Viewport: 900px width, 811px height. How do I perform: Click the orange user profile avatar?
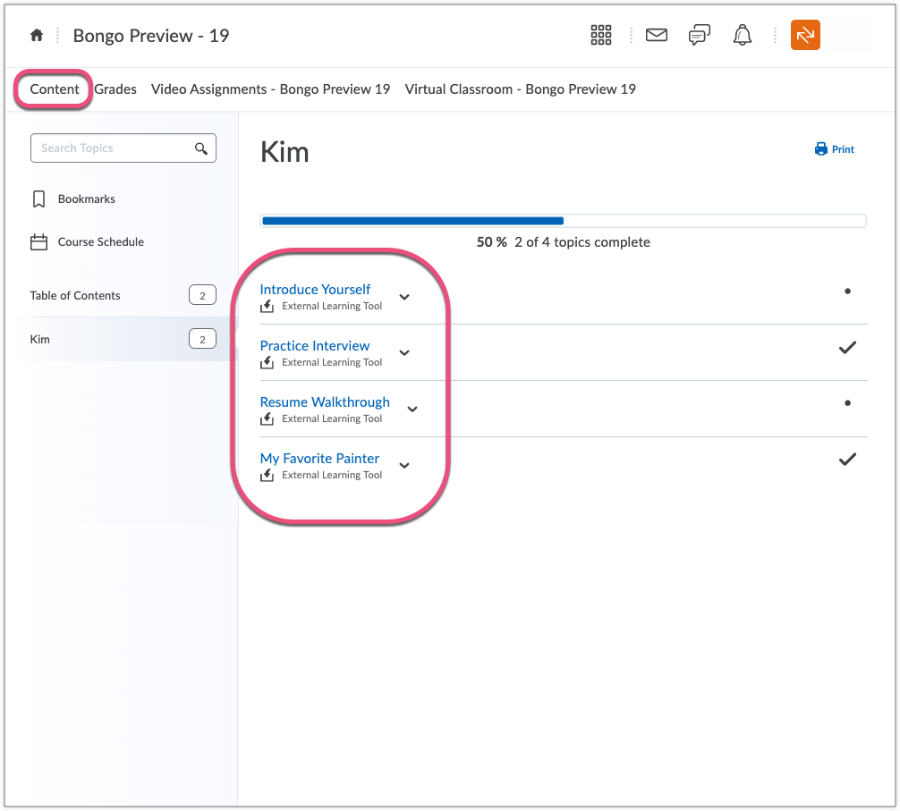pyautogui.click(x=805, y=36)
